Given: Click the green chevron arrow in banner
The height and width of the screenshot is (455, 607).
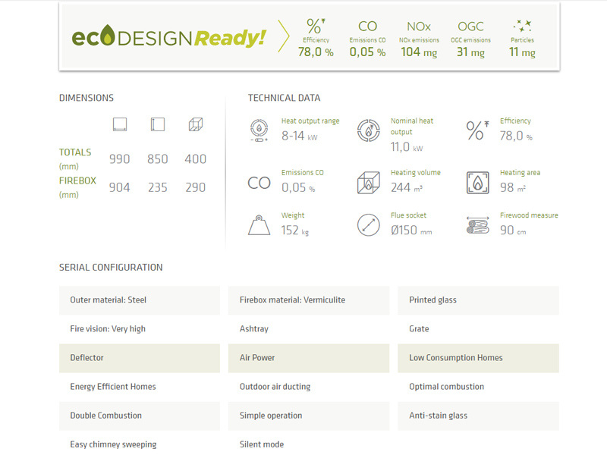Looking at the screenshot, I should (283, 36).
